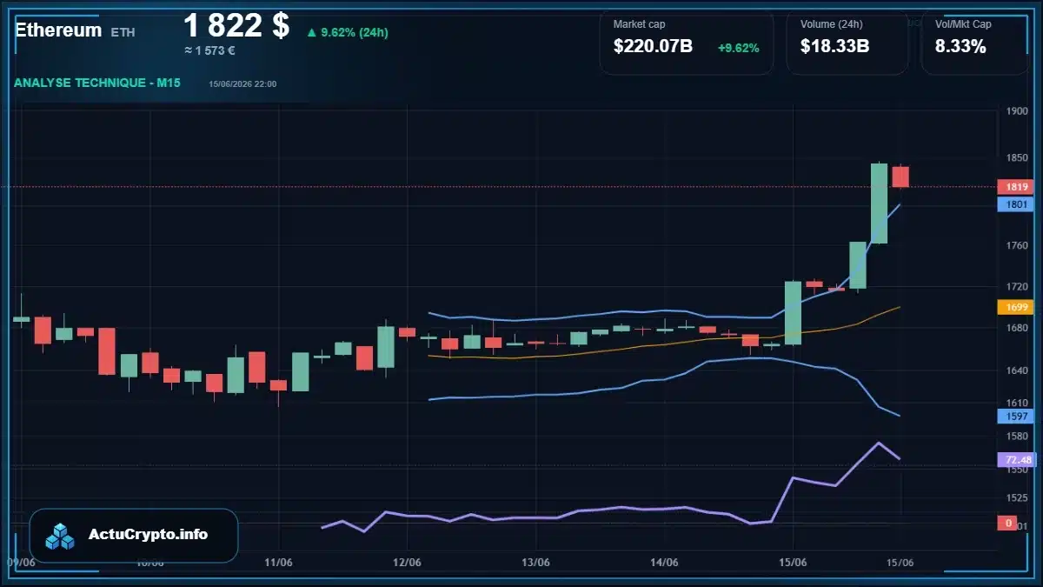Click the 1900 price axis label

(x=1016, y=111)
